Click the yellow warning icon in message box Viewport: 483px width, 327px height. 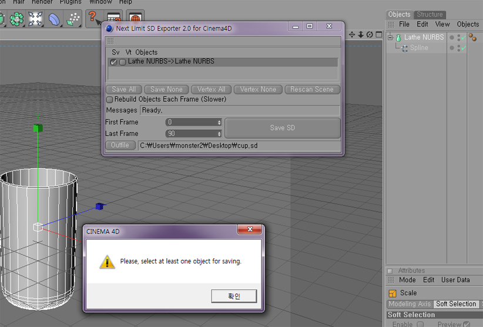[107, 262]
